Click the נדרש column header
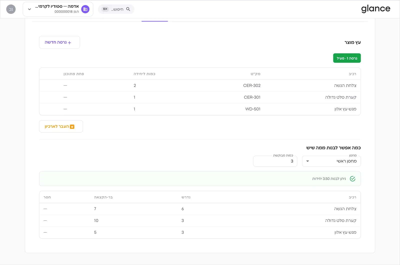 (x=186, y=197)
